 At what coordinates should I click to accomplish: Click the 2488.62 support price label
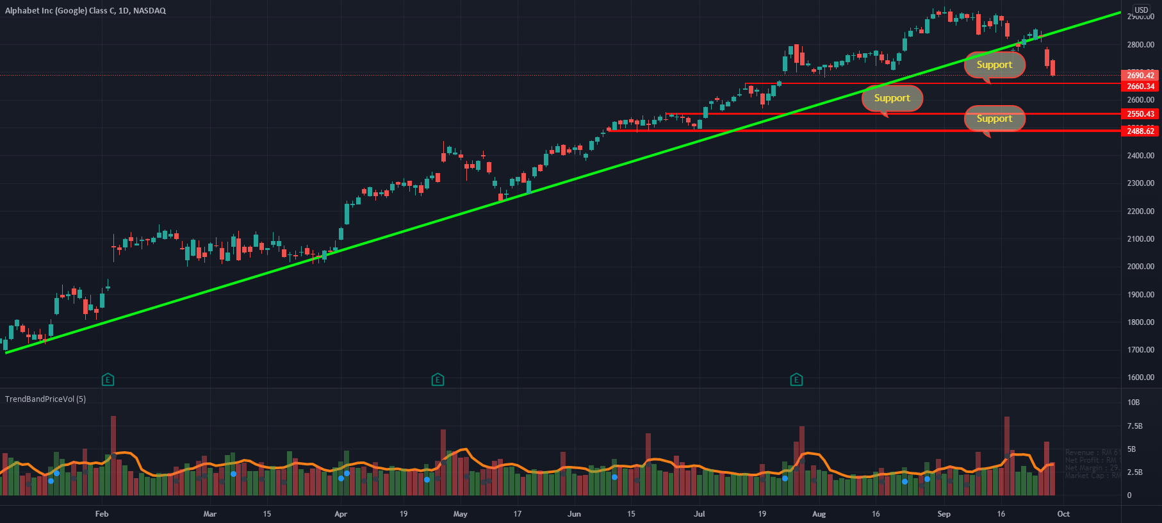[1140, 131]
